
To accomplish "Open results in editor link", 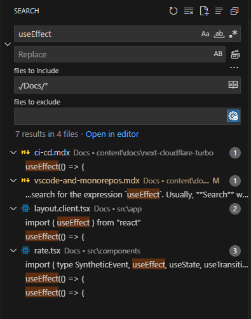I will (112, 134).
